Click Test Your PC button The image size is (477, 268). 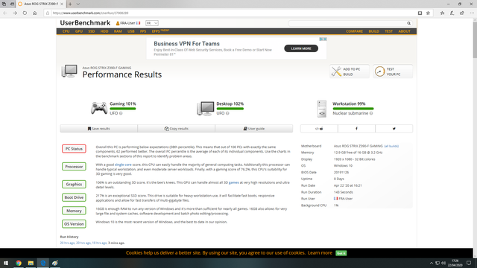[393, 71]
